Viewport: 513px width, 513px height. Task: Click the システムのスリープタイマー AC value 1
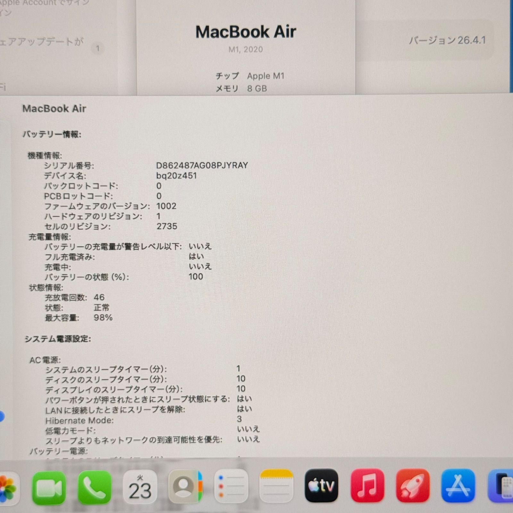tap(239, 369)
